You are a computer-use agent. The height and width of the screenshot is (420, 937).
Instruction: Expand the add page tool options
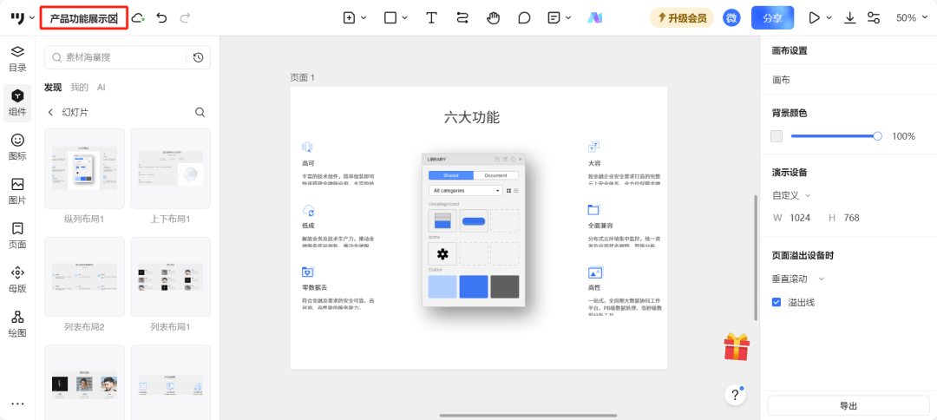[364, 18]
